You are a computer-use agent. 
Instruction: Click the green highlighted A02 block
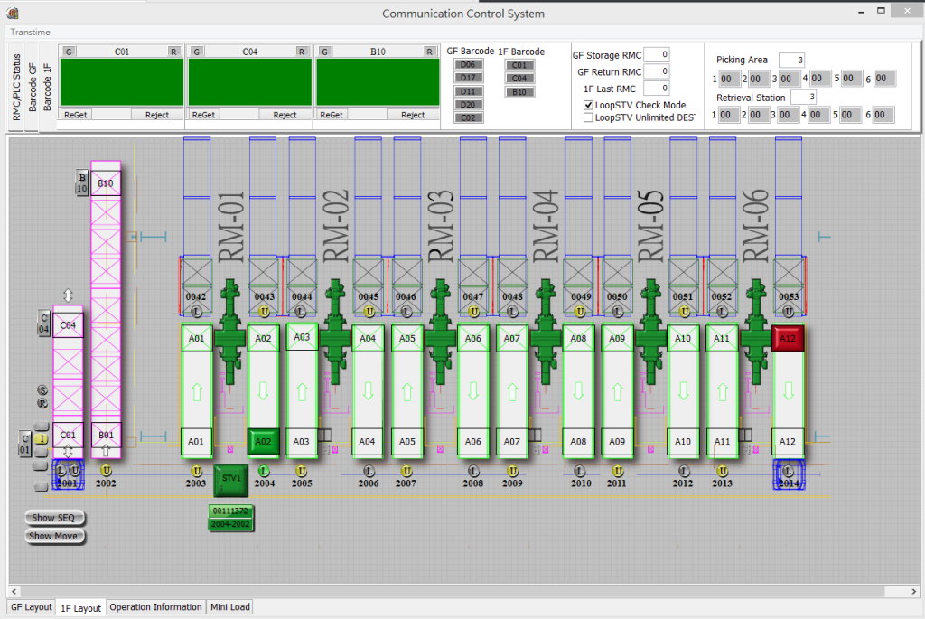pyautogui.click(x=263, y=442)
